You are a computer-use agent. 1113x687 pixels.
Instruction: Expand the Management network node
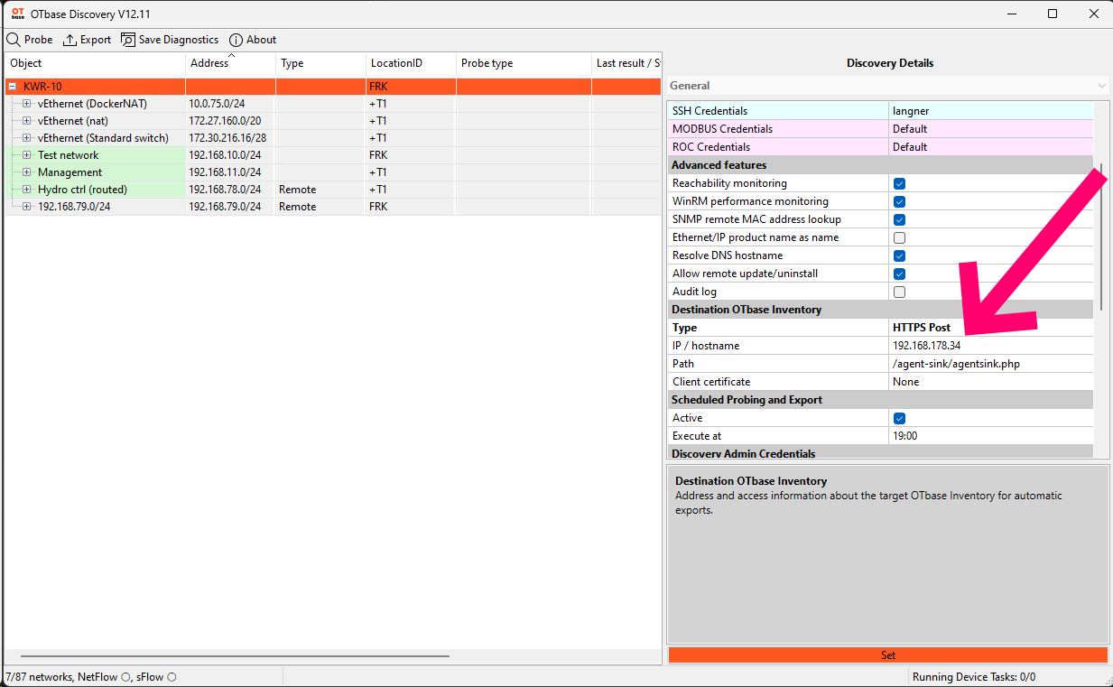click(27, 172)
